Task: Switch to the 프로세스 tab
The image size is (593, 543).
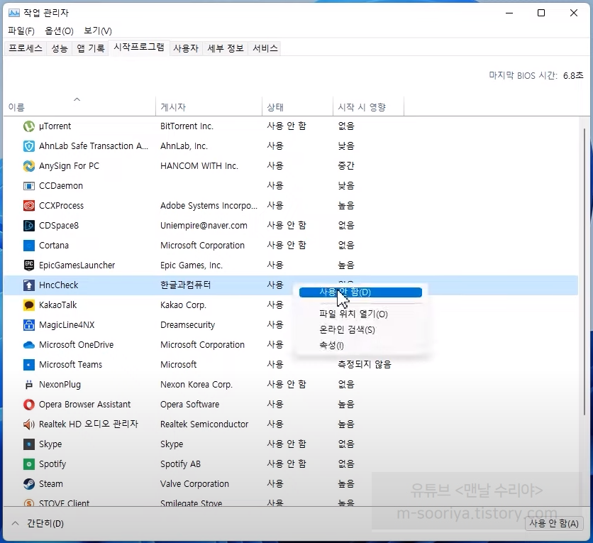Action: point(26,48)
